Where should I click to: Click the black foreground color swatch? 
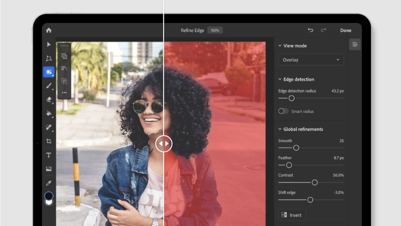click(x=49, y=196)
